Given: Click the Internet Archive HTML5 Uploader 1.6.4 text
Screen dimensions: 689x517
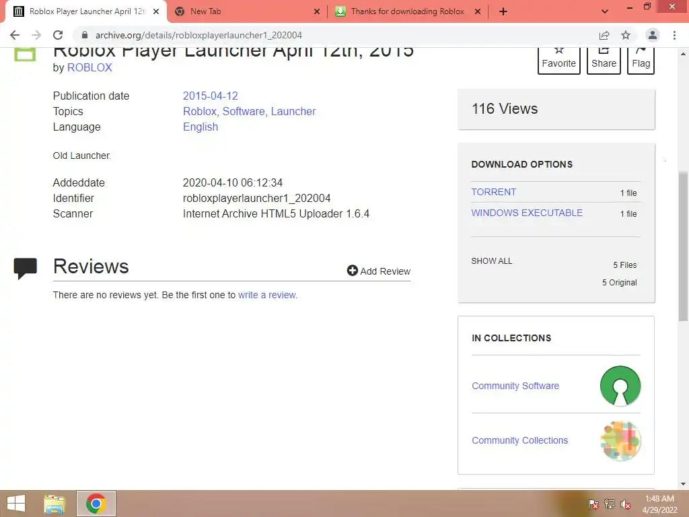Looking at the screenshot, I should [x=276, y=213].
